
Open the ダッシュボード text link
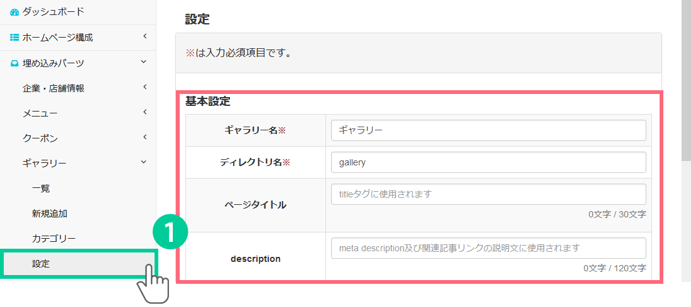[x=53, y=12]
